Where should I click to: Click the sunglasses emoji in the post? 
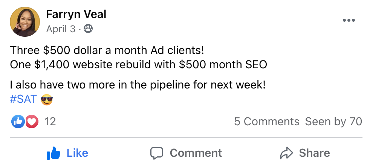click(x=47, y=99)
